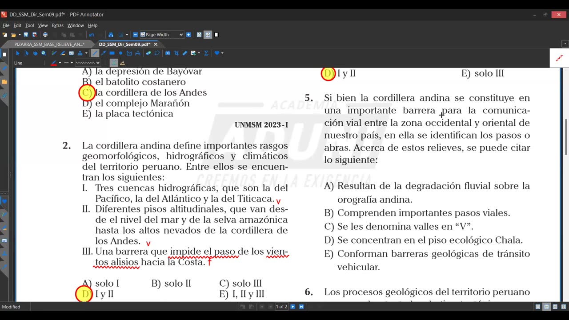Screen dimensions: 569x320
Task: Switch to DD_SSM_Dir_Sem09.pdf tab
Action: tap(124, 44)
